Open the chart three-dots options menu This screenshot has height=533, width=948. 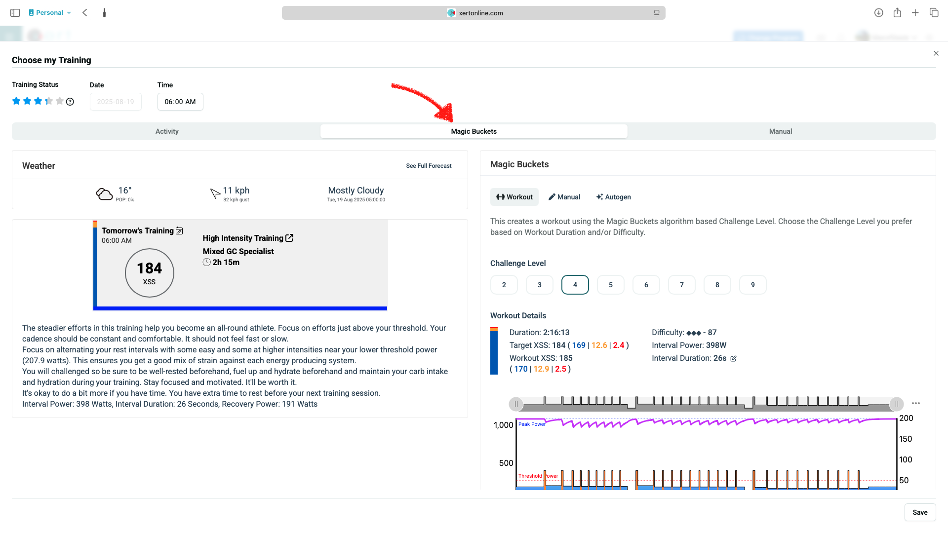point(916,403)
